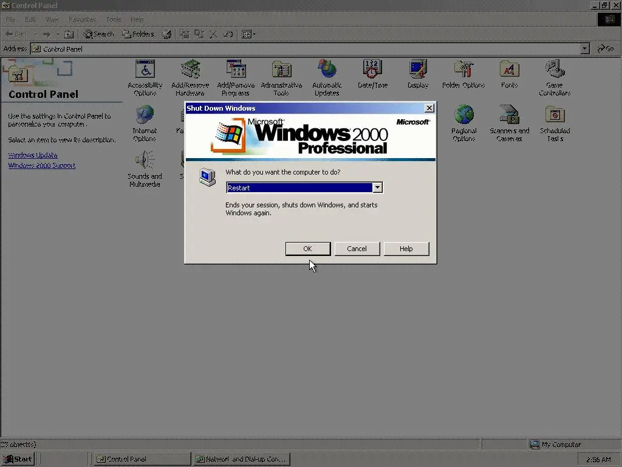Switch to Network and Dial-up Connections taskbar button
Image resolution: width=622 pixels, height=467 pixels.
[242, 459]
